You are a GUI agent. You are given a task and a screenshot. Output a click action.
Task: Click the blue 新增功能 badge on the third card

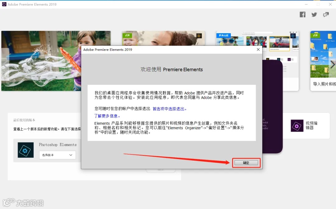[223, 35]
